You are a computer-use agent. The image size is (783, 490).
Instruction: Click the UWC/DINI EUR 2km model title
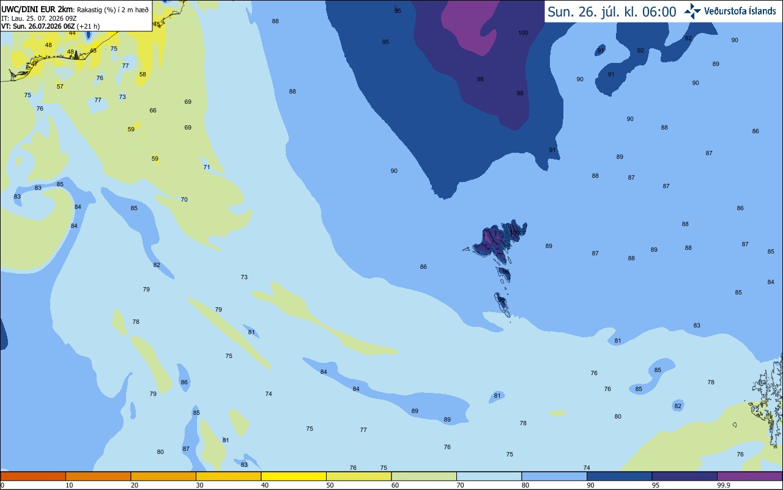point(37,9)
